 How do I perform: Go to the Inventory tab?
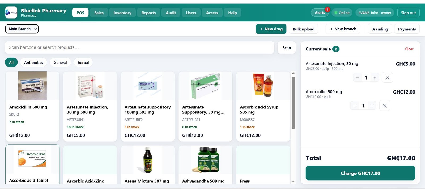coord(122,13)
